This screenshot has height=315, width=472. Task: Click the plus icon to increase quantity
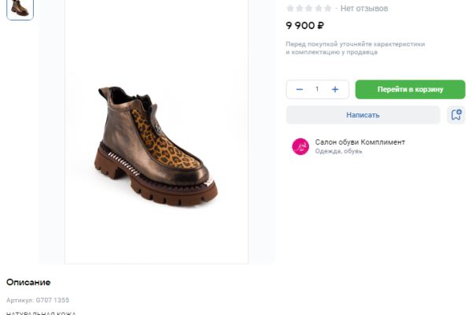click(x=335, y=90)
